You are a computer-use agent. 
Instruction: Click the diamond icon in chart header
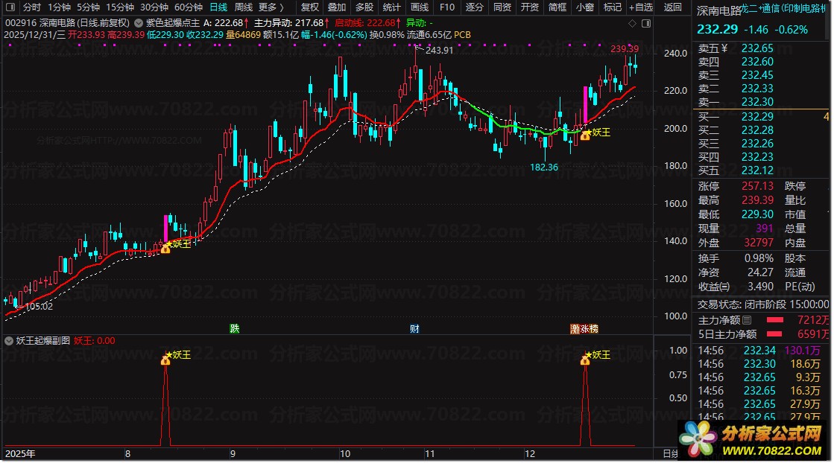click(633, 23)
